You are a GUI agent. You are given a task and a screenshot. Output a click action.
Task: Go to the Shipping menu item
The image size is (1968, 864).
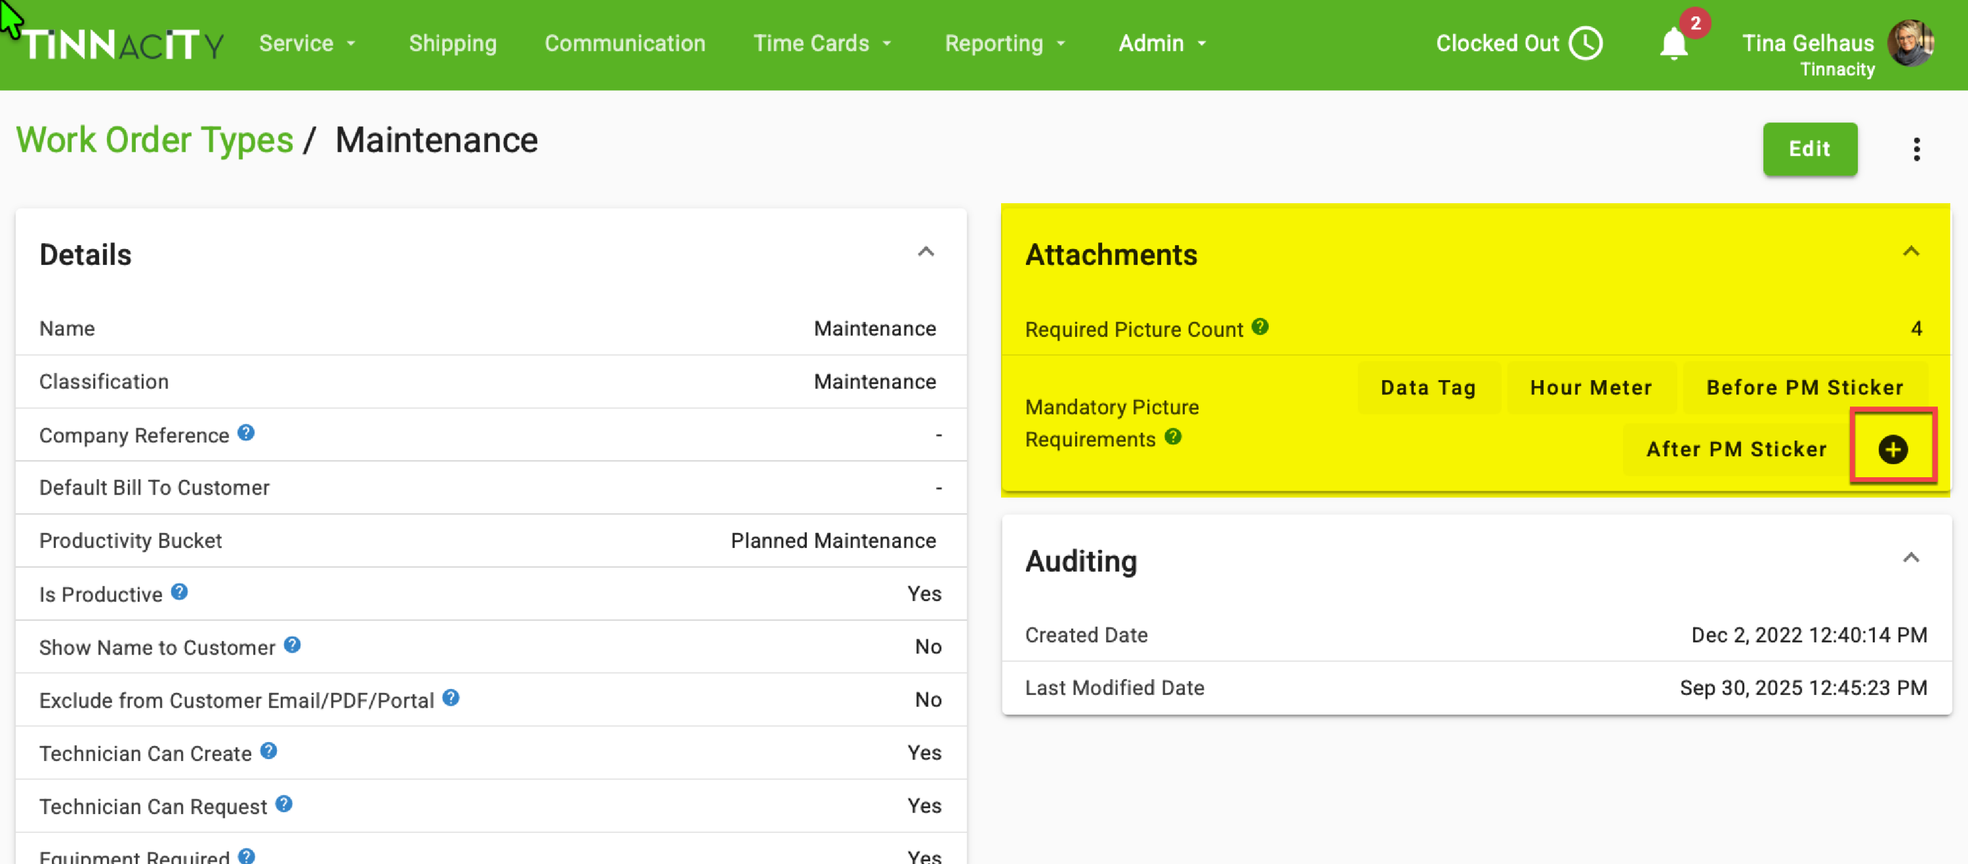pyautogui.click(x=452, y=43)
